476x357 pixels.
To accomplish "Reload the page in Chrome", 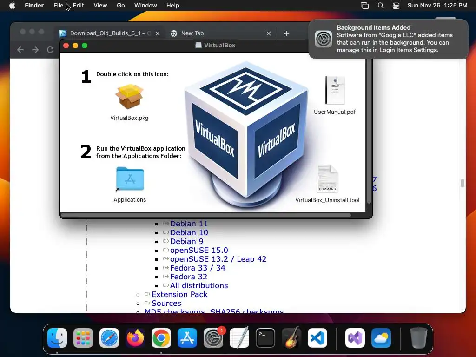I will (50, 50).
